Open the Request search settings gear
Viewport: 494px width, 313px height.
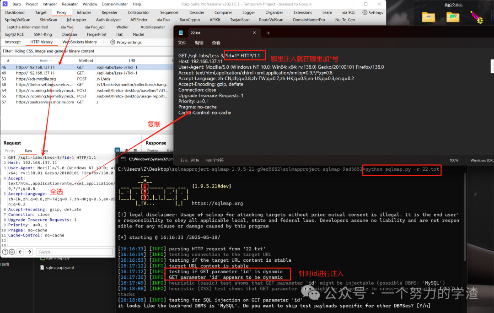point(12,252)
